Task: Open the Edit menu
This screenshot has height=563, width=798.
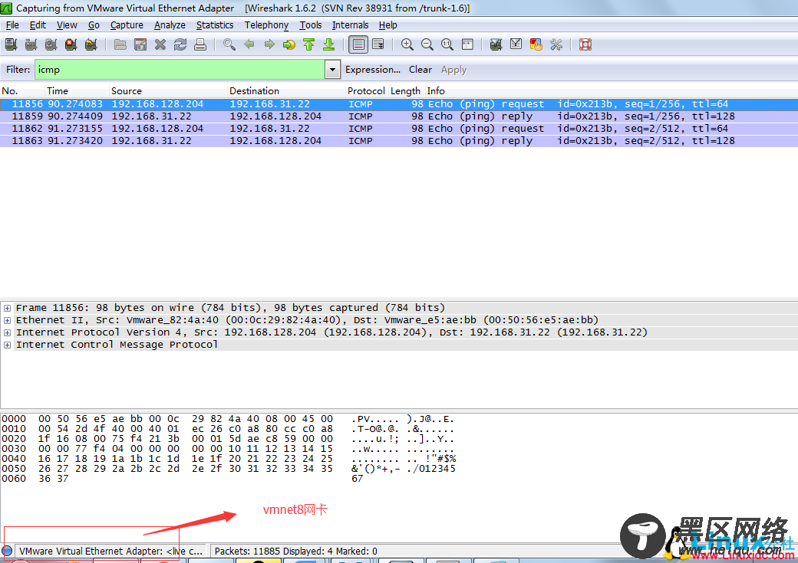Action: (x=38, y=25)
